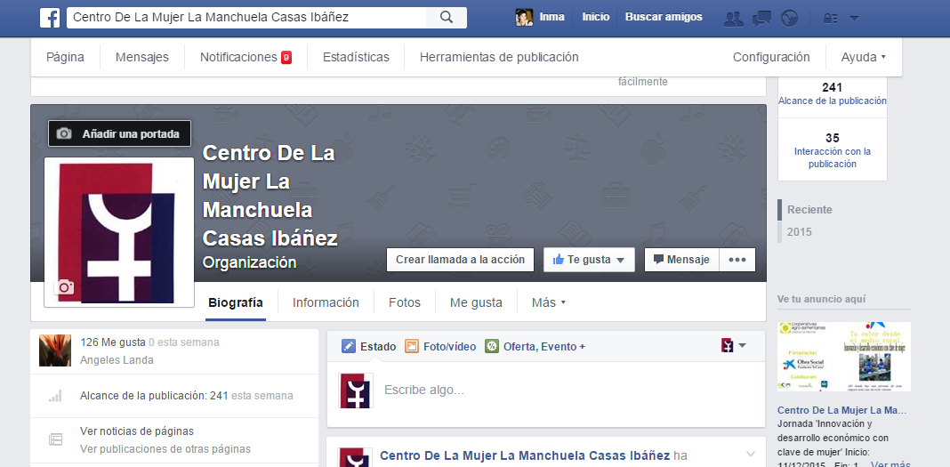This screenshot has width=950, height=467.
Task: Open ad title Centro De La Mujer La Ma…
Action: pos(841,410)
